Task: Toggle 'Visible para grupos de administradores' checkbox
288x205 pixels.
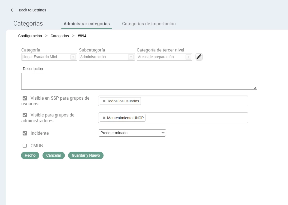Action: (x=25, y=115)
